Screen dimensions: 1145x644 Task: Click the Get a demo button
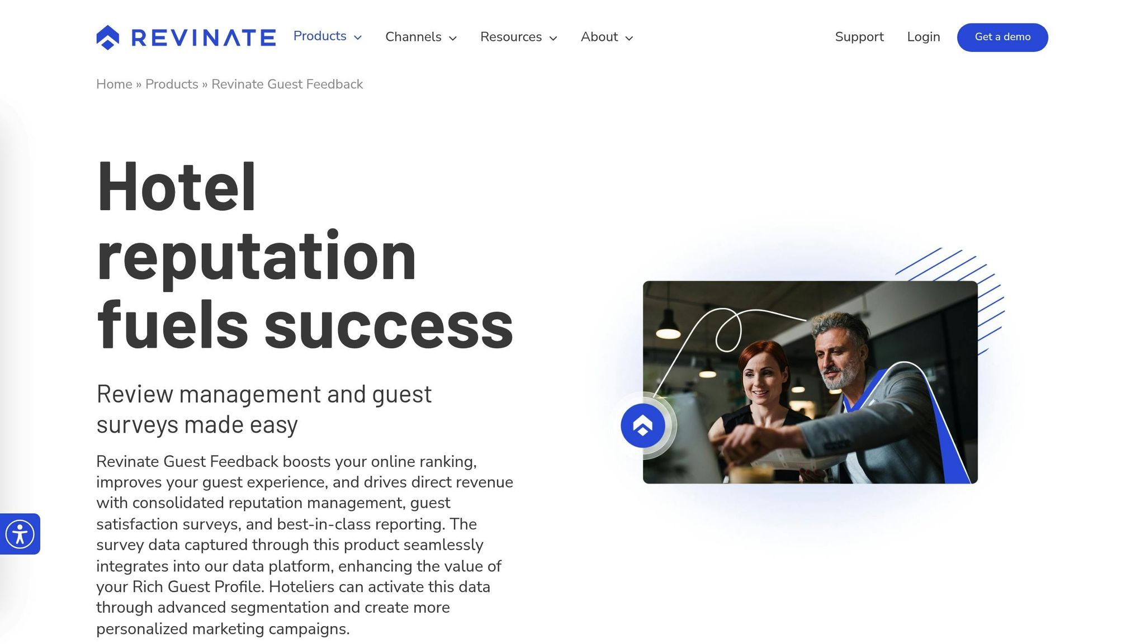click(x=1002, y=37)
